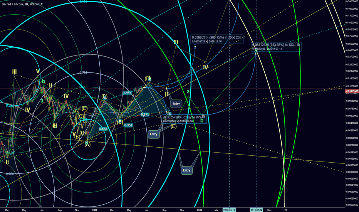Image resolution: width=359 pixels, height=212 pixels.
Task: Click the 2019-07-14 date in the projection box
Action: [275, 49]
